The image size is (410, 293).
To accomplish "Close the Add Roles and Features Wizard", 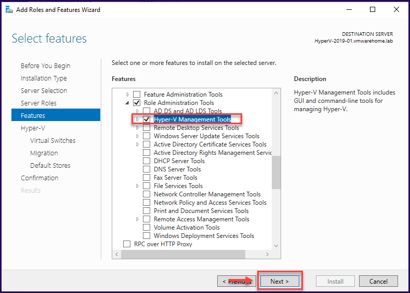I will pos(396,10).
